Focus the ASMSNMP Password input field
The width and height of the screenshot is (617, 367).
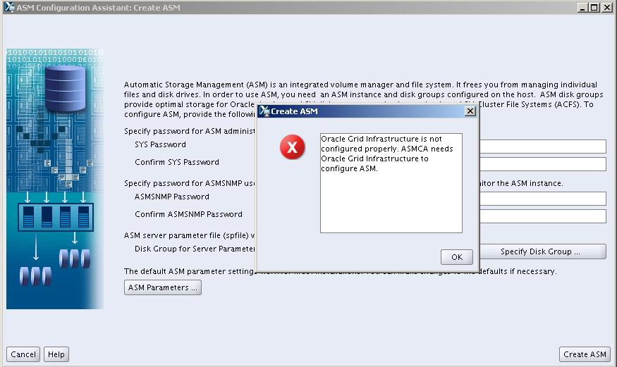542,199
